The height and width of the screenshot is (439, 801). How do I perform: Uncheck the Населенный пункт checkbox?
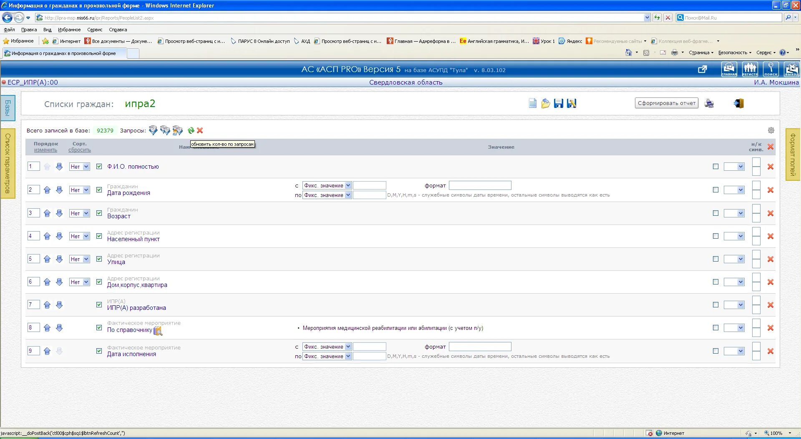point(99,236)
